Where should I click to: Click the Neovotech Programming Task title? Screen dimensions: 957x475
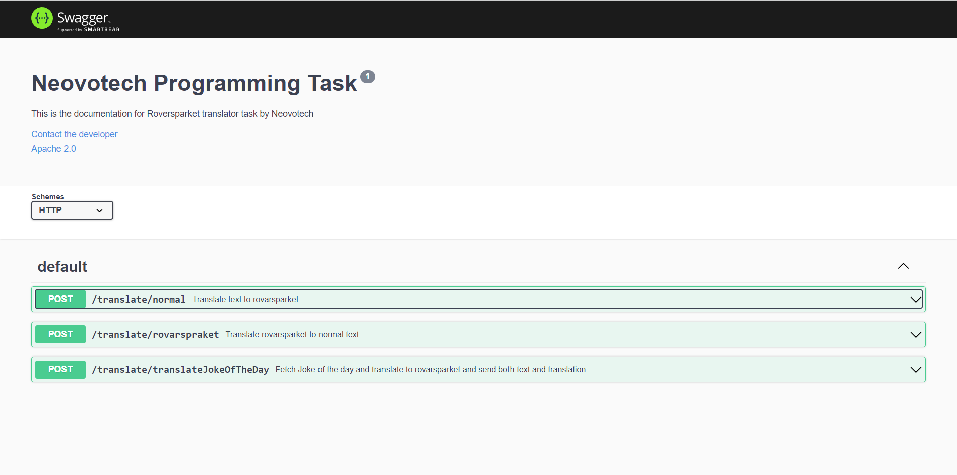click(195, 83)
